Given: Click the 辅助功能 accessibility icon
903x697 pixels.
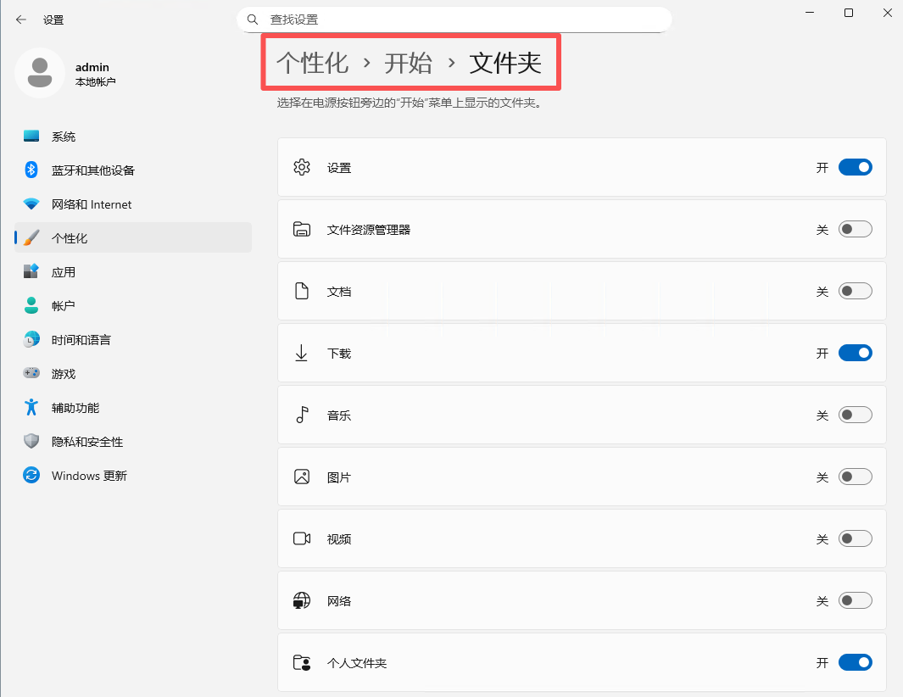Looking at the screenshot, I should point(31,408).
